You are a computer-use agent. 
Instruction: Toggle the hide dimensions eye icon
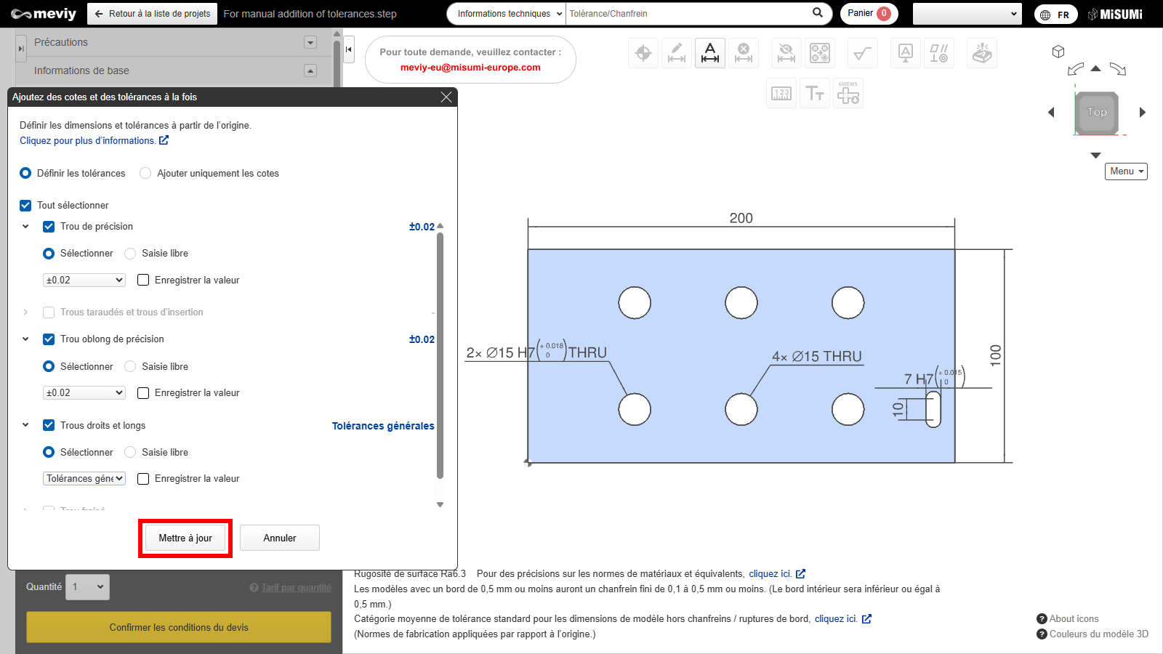click(786, 53)
